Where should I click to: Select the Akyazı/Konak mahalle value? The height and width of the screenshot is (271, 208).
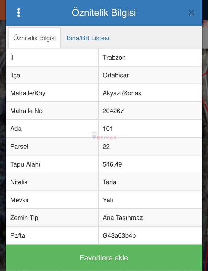(121, 93)
